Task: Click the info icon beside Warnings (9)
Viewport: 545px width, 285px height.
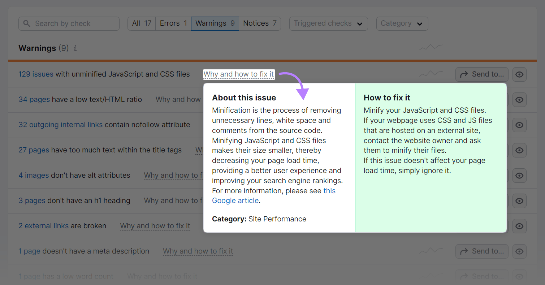Action: [x=75, y=48]
